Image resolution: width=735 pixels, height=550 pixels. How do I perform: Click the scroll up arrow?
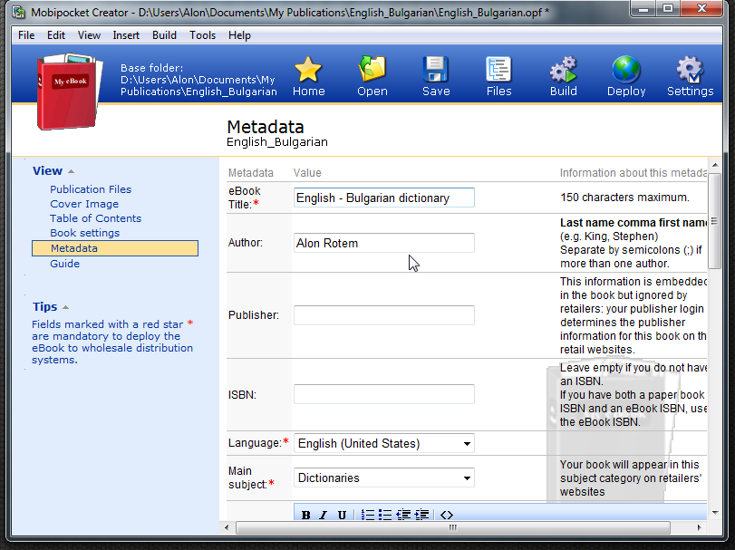pos(715,165)
